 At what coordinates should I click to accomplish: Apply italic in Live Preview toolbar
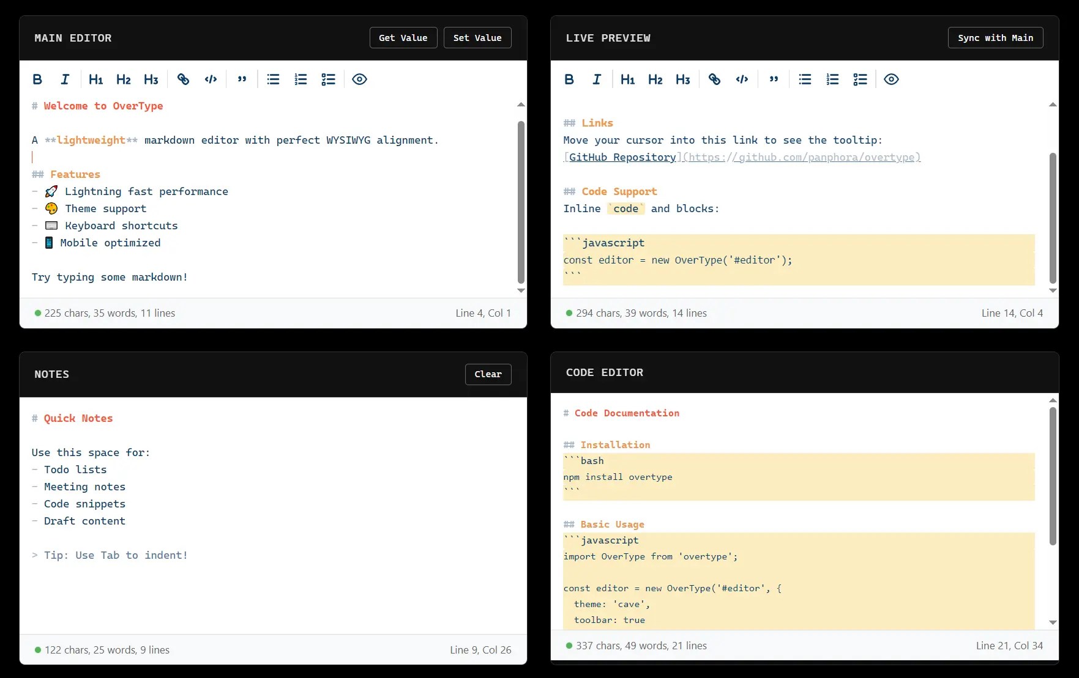pos(597,79)
